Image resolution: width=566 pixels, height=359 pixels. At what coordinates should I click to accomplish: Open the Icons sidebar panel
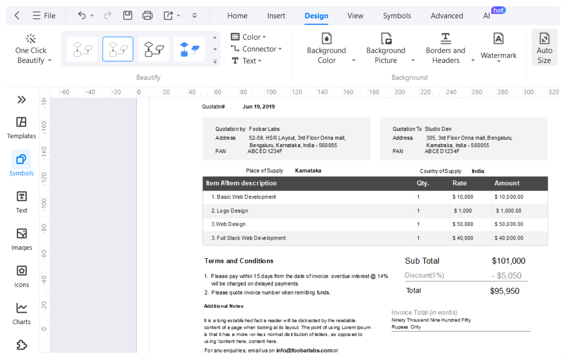(21, 276)
